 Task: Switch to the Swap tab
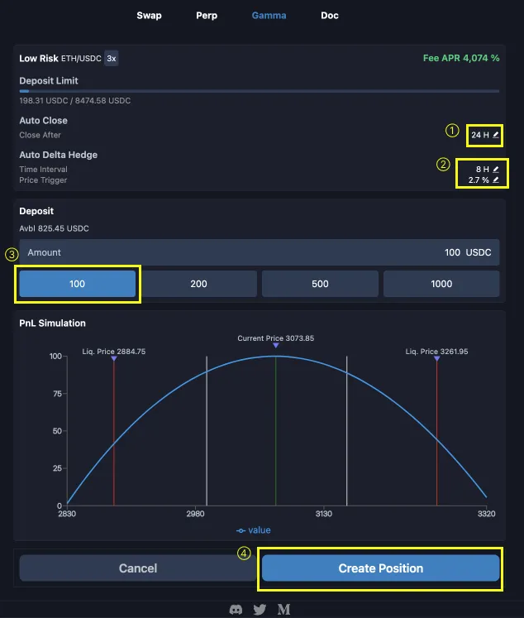coord(149,16)
